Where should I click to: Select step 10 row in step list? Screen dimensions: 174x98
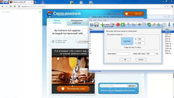click(x=96, y=53)
